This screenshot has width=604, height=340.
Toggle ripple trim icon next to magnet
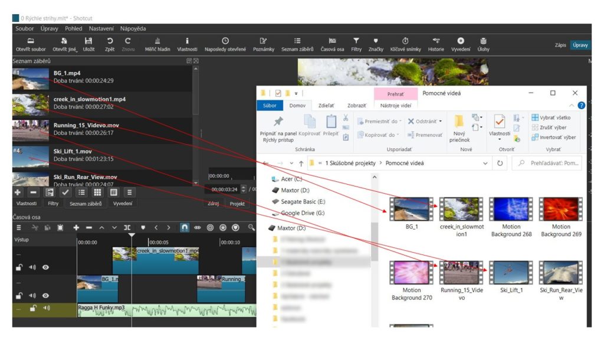click(197, 228)
